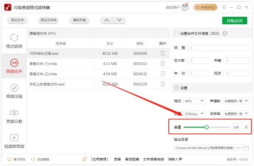Viewport: 254px width, 166px height.
Task: Click the ID3 info exclamation icon
Action: 225,33
